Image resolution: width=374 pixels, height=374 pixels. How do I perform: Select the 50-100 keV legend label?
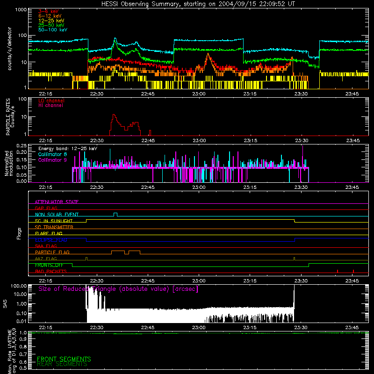pyautogui.click(x=53, y=30)
